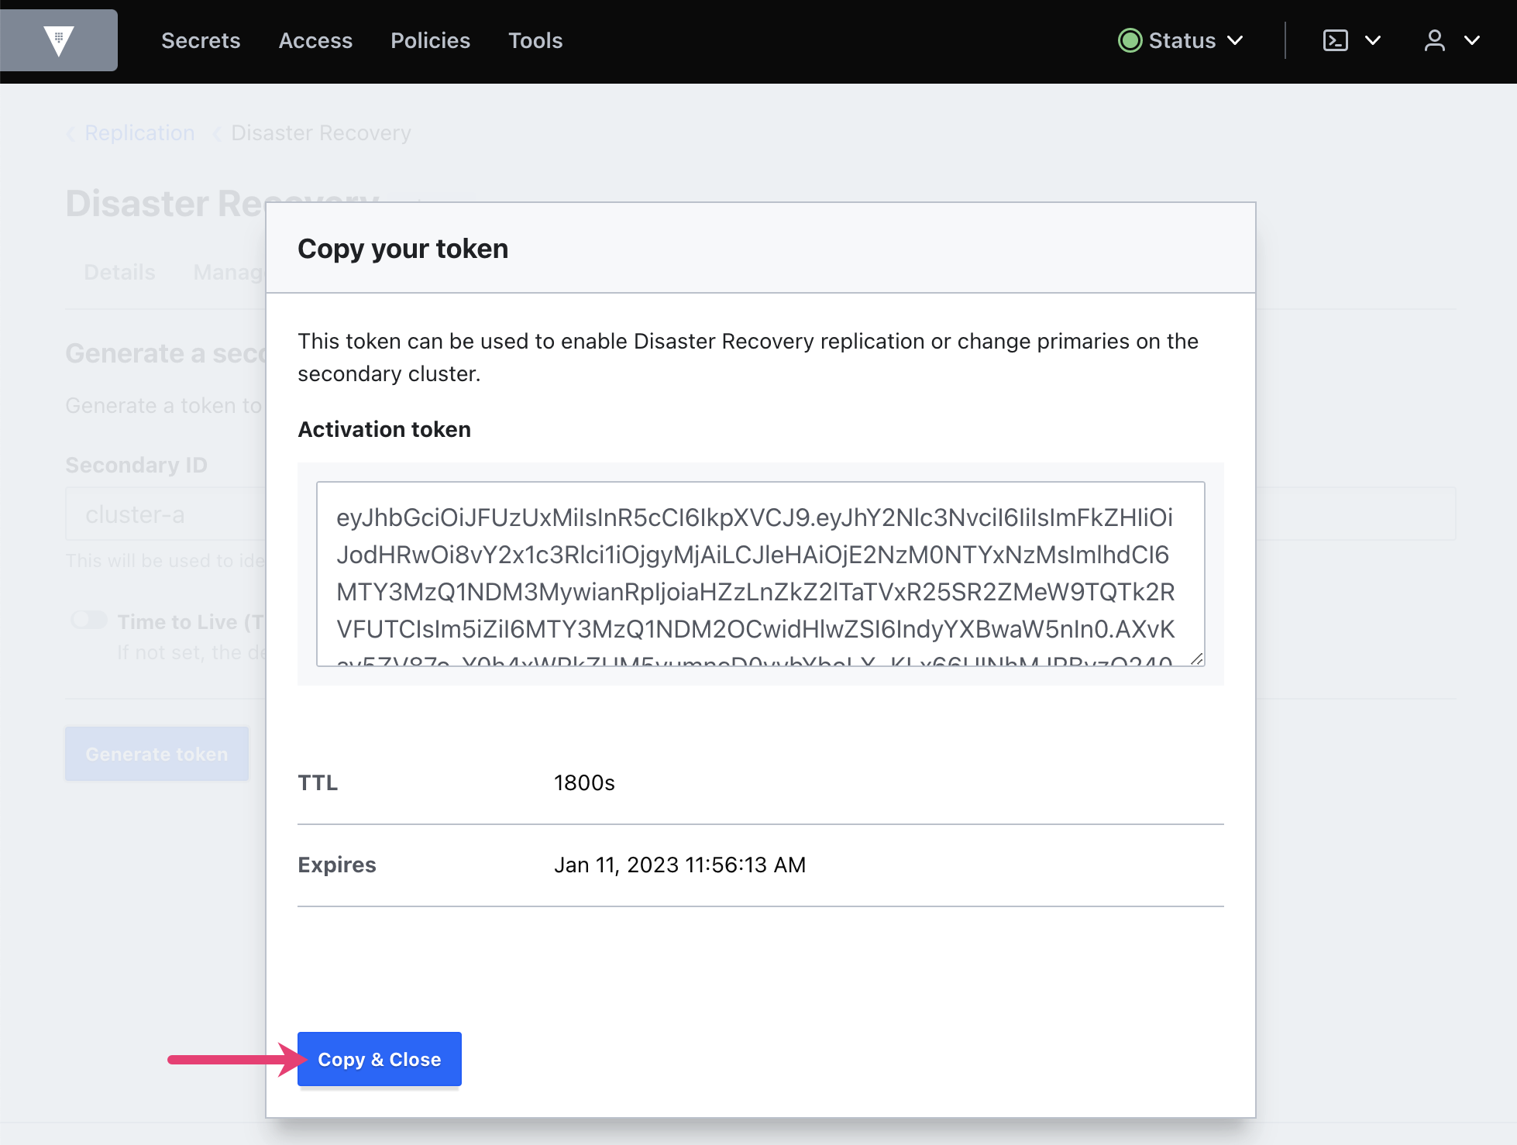Open the Access menu
1517x1145 pixels.
click(315, 40)
